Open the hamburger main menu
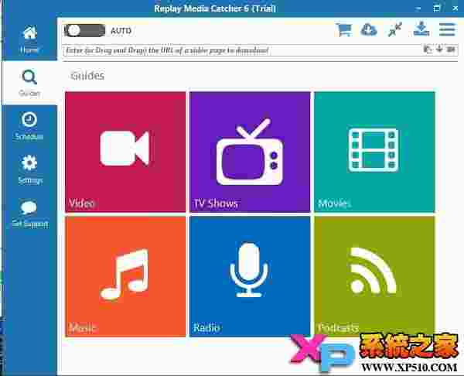This screenshot has height=376, width=464. click(x=447, y=29)
